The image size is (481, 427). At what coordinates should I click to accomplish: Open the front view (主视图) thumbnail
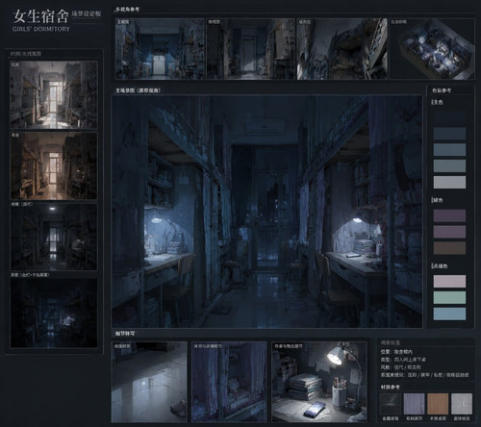(x=160, y=49)
